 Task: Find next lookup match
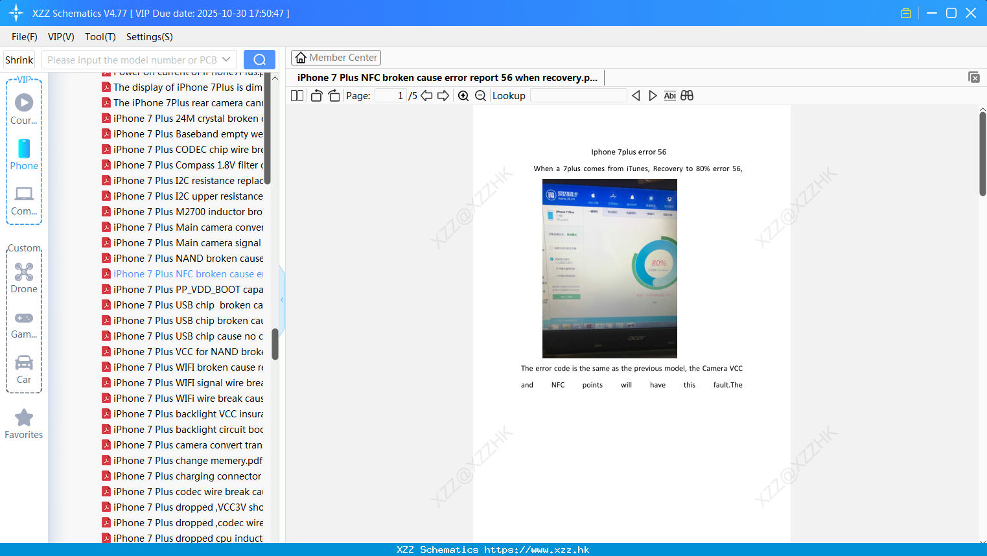[x=653, y=96]
